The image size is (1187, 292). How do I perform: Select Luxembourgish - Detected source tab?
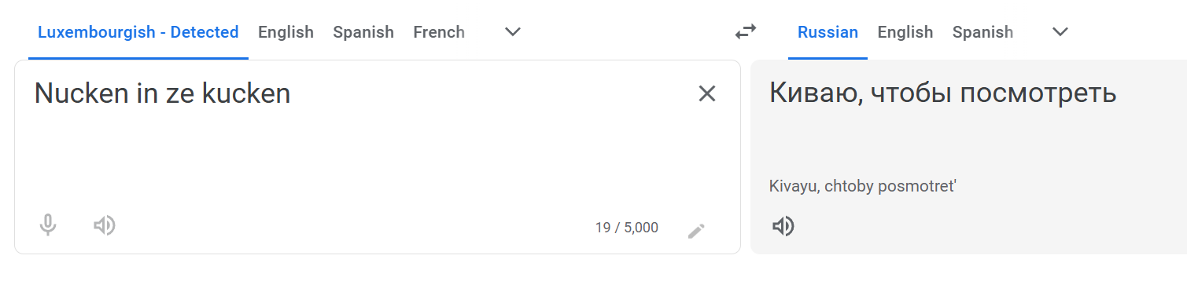click(x=138, y=32)
